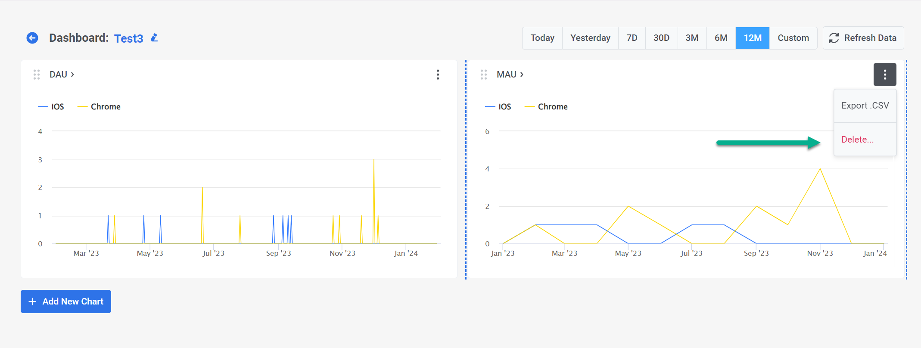Close the MAU chart three-dot menu
The image size is (921, 348).
point(884,75)
